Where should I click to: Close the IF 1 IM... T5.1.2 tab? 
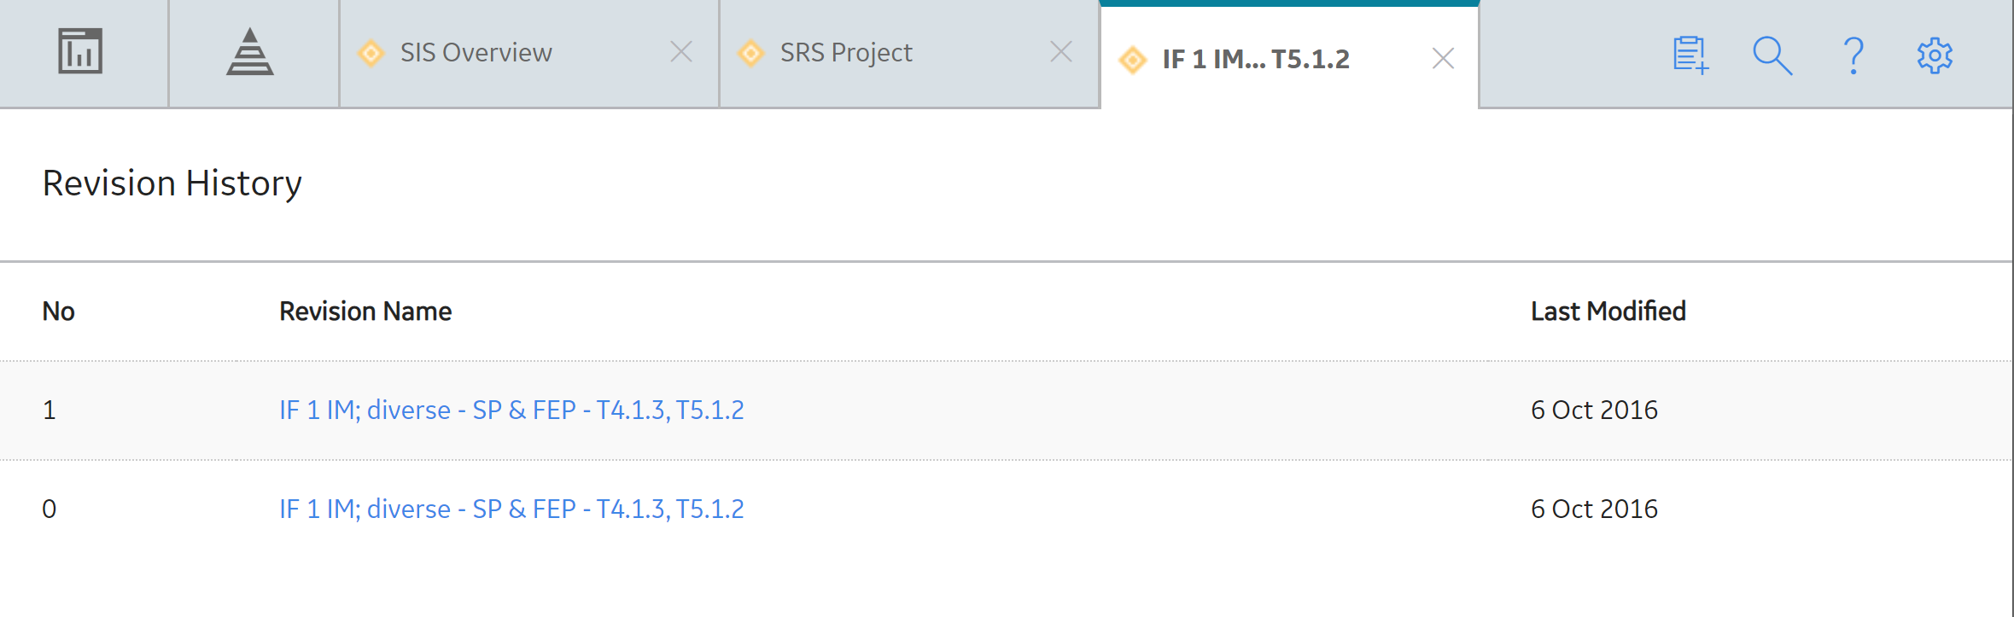tap(1443, 58)
